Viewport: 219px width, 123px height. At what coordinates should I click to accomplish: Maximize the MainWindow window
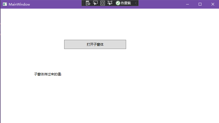pyautogui.click(x=200, y=4)
